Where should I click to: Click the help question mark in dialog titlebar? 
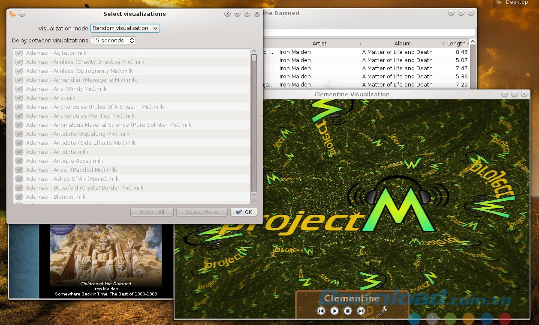(228, 14)
